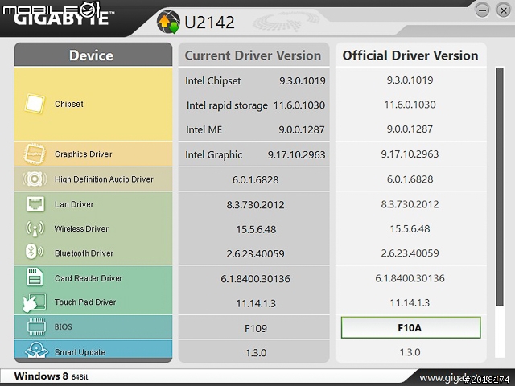The height and width of the screenshot is (386, 515).
Task: Click the Smart Update globe logo
Action: point(168,22)
